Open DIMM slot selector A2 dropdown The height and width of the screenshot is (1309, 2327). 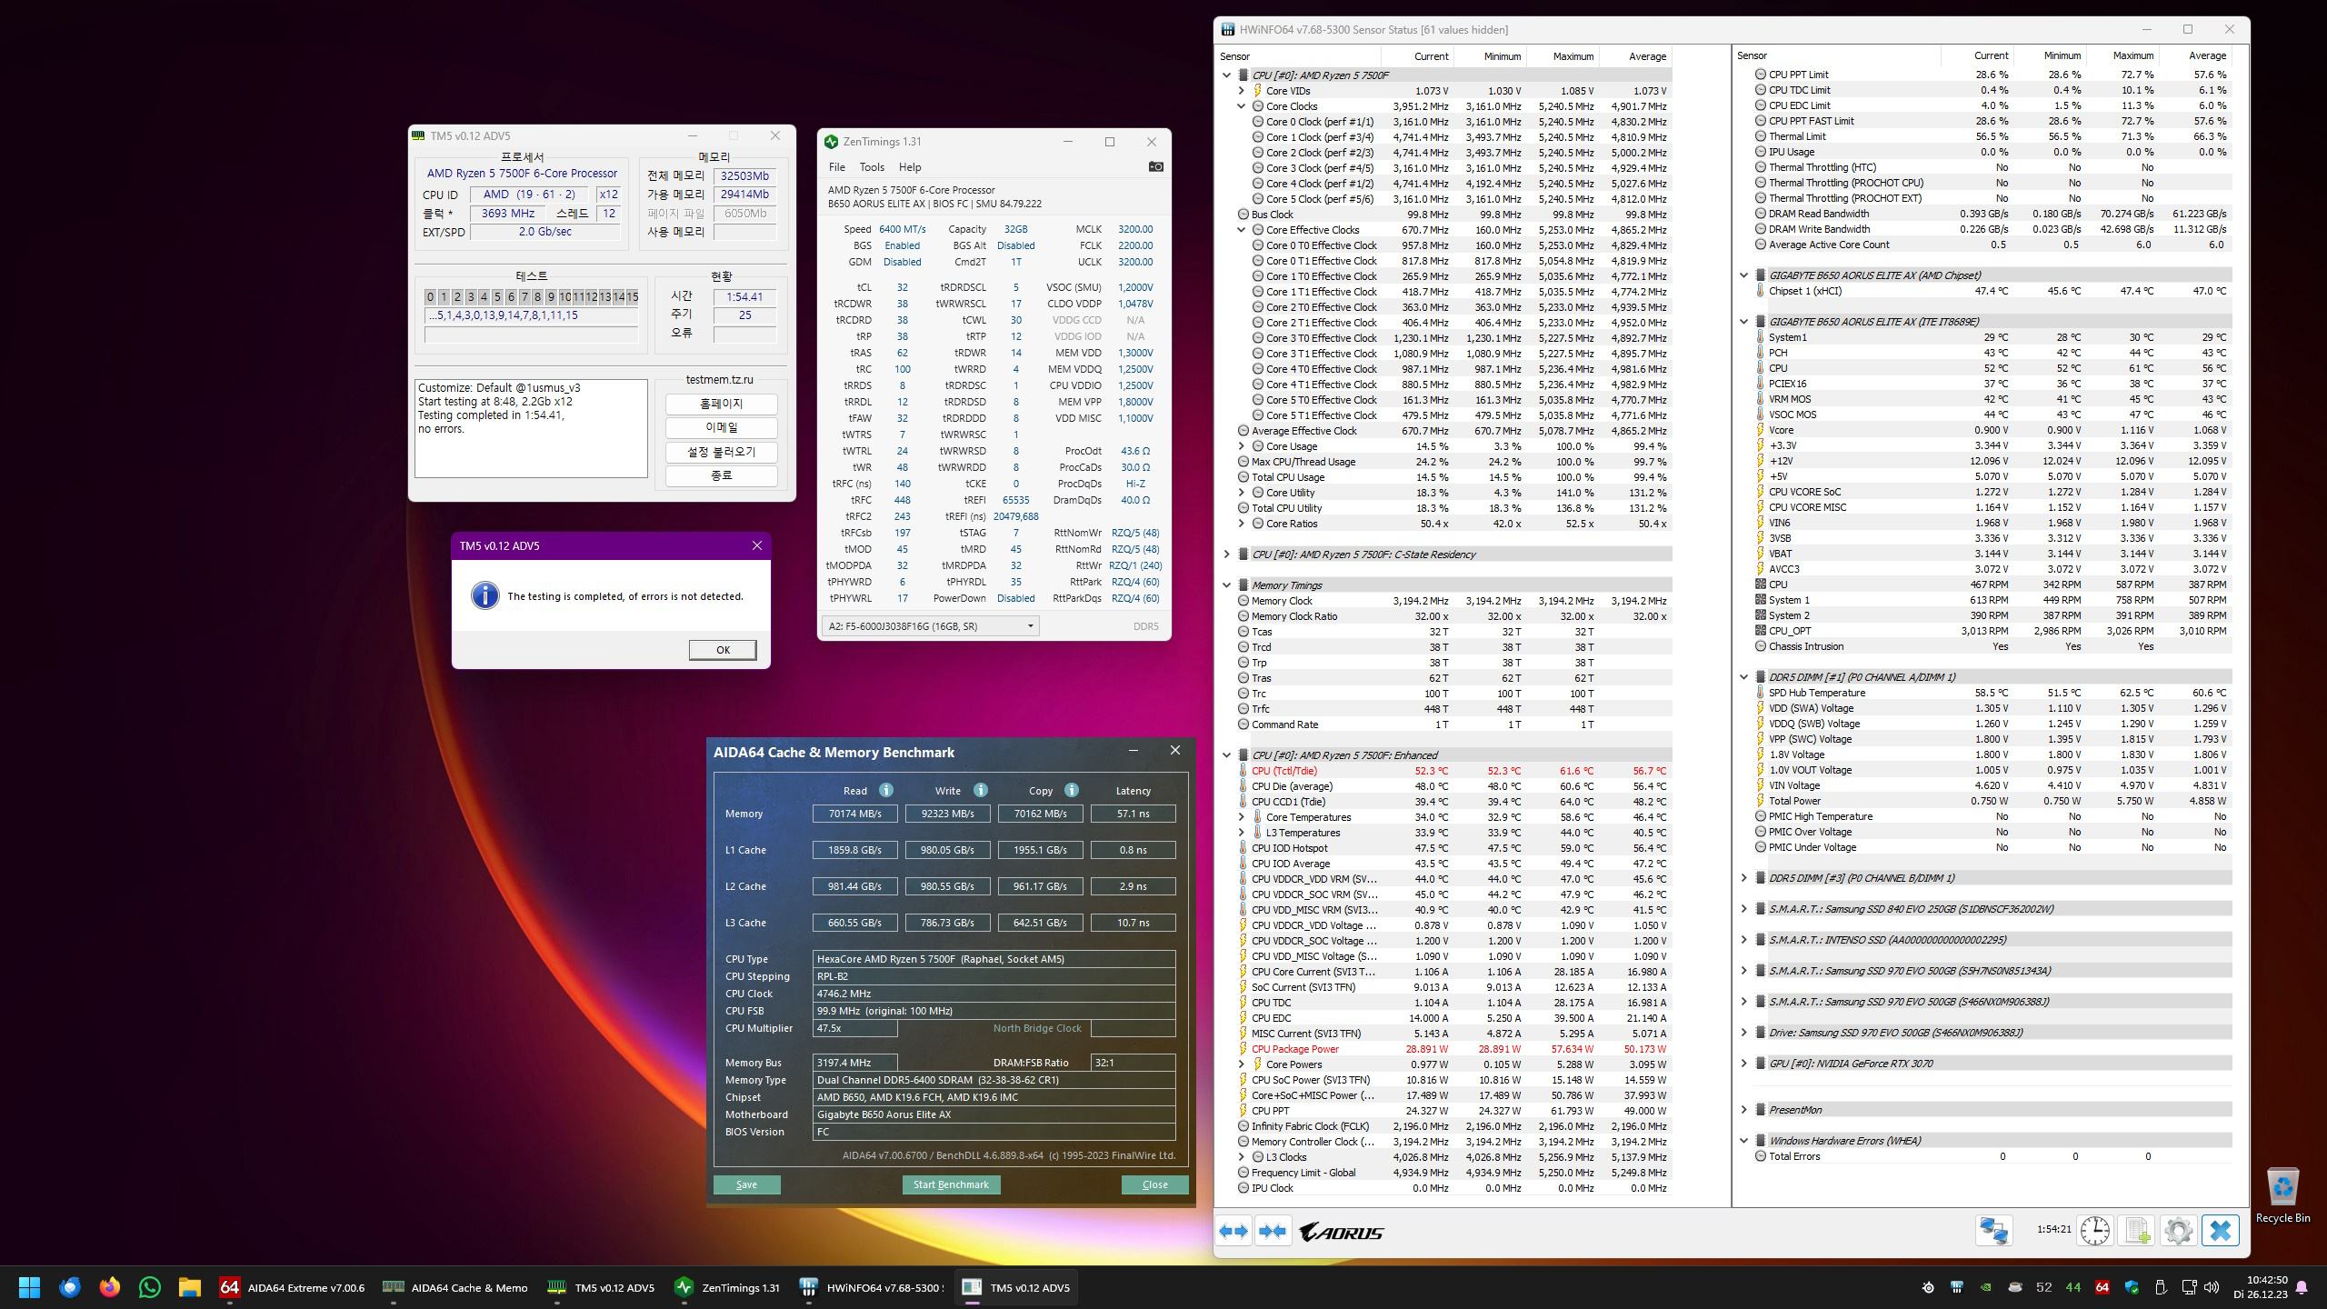tap(930, 625)
